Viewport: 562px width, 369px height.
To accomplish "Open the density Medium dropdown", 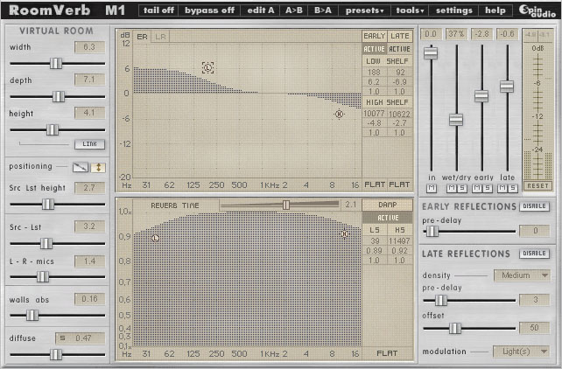I will click(x=522, y=275).
